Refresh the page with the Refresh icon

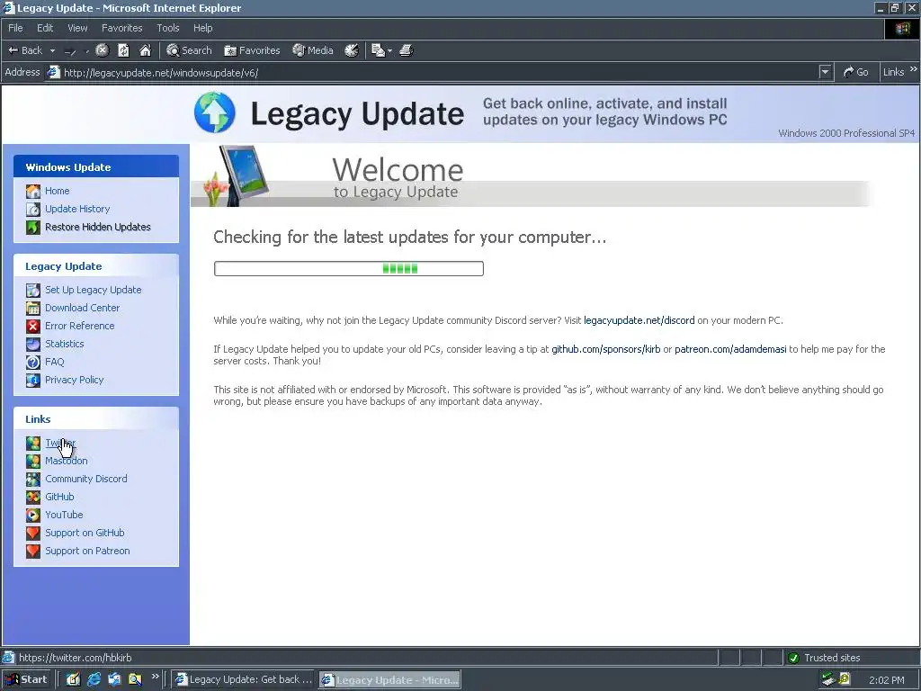pyautogui.click(x=123, y=50)
